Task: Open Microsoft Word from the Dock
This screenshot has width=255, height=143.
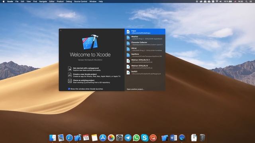Action: tap(174, 138)
